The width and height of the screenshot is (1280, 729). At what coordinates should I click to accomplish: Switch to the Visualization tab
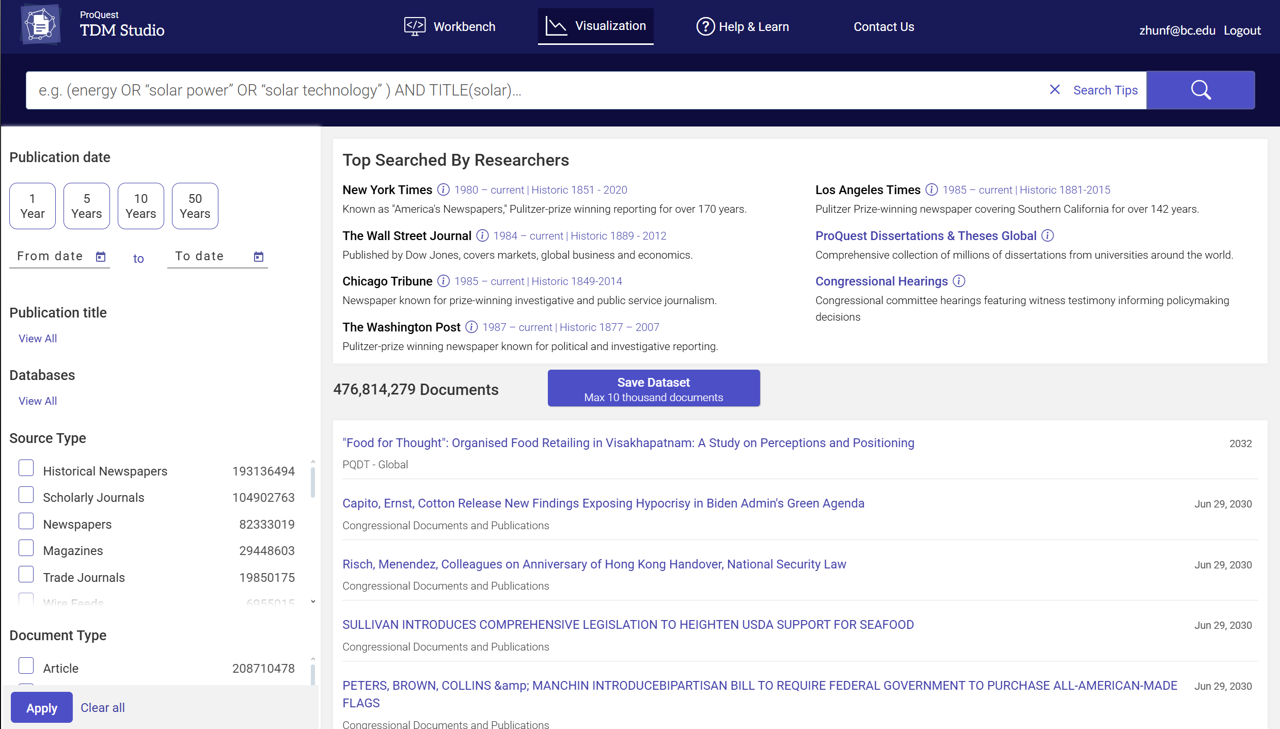[x=596, y=26]
